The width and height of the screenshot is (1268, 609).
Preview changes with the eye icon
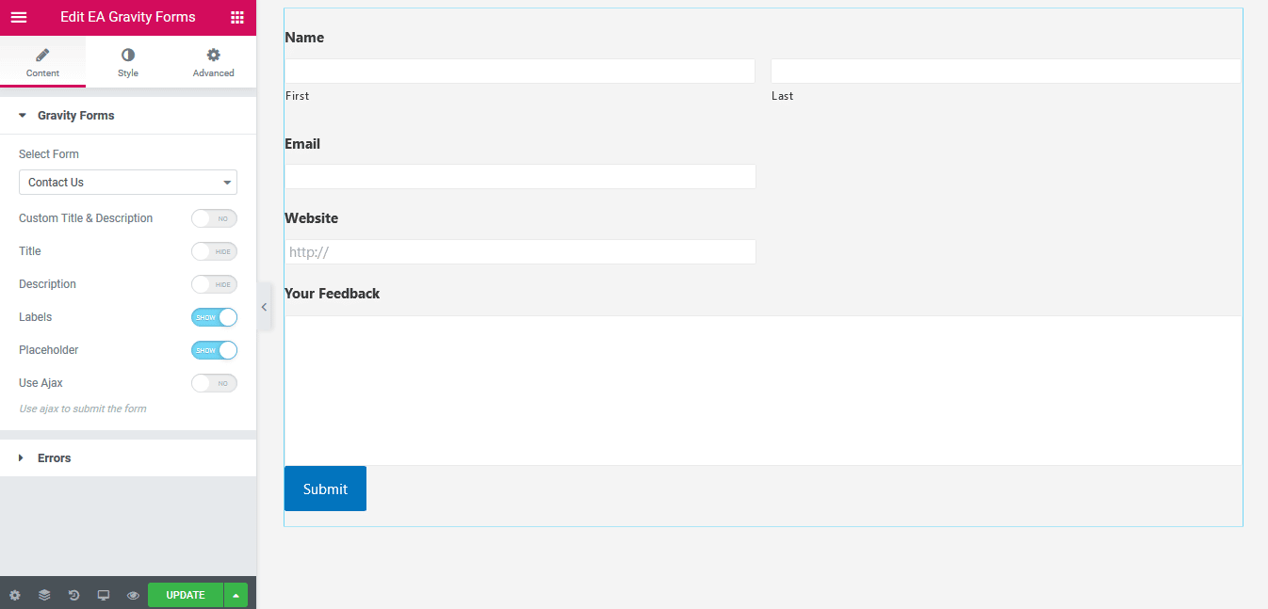pyautogui.click(x=133, y=595)
